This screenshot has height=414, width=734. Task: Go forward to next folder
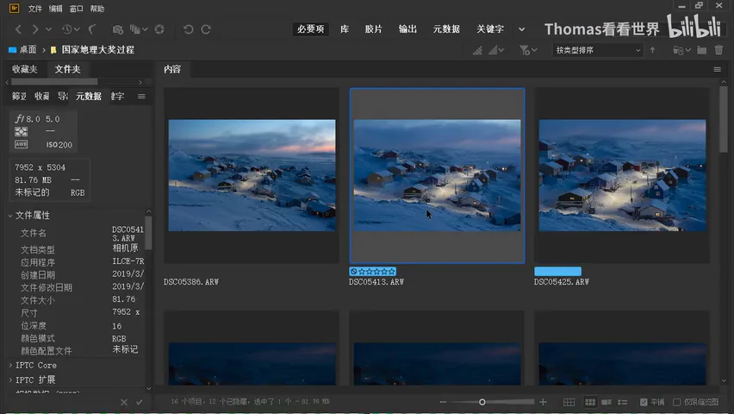35,29
